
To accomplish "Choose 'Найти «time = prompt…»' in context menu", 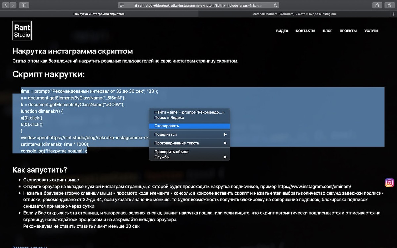I will click(x=189, y=112).
